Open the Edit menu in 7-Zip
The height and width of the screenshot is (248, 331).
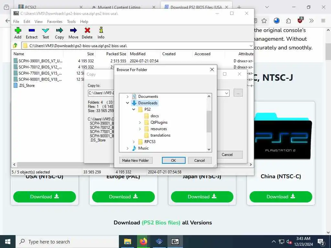pyautogui.click(x=27, y=22)
